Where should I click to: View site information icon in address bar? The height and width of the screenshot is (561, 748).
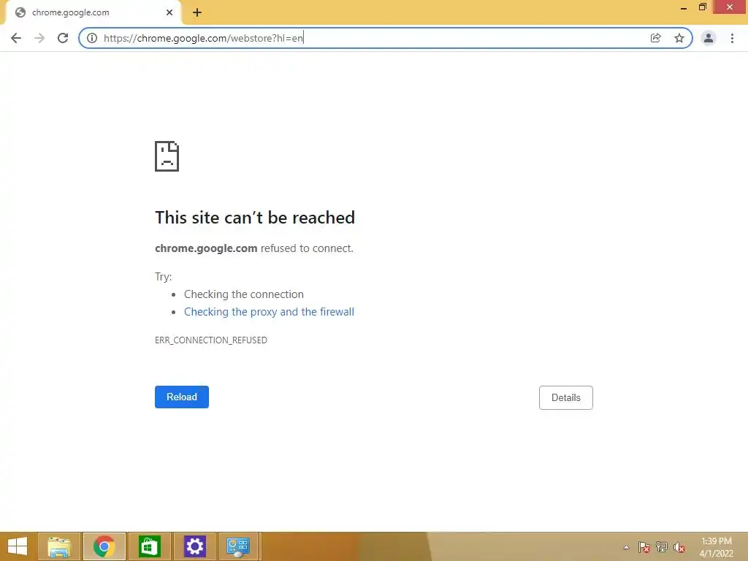click(x=92, y=38)
